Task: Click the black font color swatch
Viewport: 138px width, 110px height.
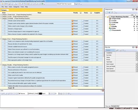Action: tap(40, 93)
